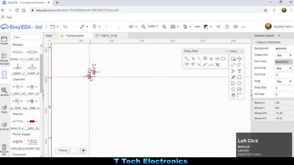Open the 140% zoom level dropdown

[x=153, y=27]
